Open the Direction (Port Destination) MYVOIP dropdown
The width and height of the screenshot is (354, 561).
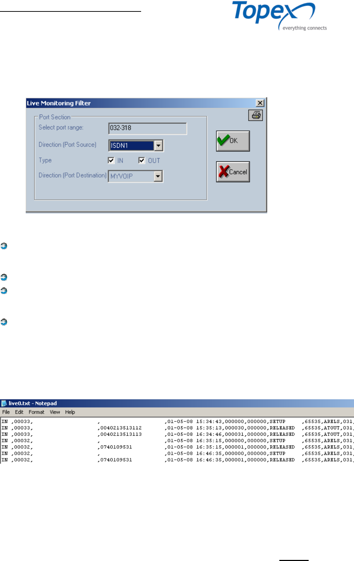point(158,176)
